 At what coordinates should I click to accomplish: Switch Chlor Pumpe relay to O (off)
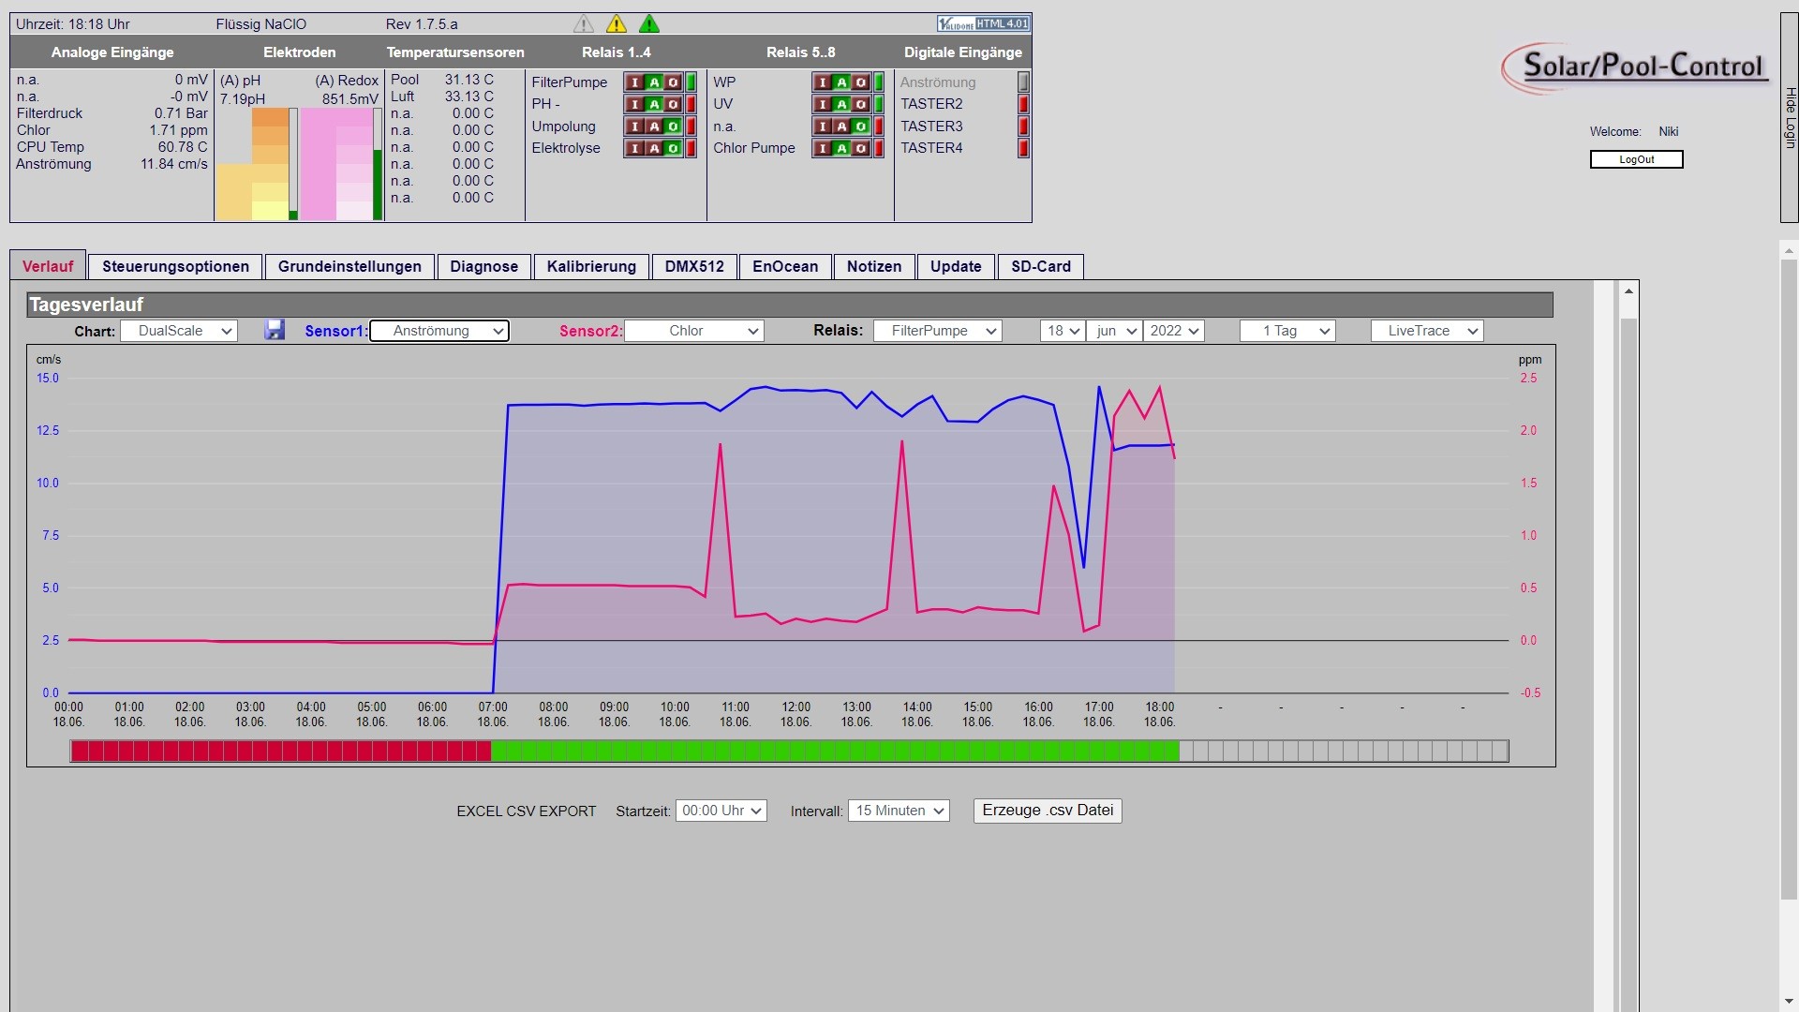860,148
